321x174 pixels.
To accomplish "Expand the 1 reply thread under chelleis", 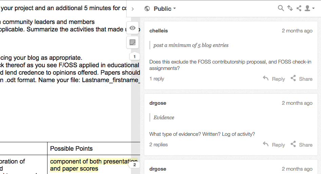I will tap(156, 79).
